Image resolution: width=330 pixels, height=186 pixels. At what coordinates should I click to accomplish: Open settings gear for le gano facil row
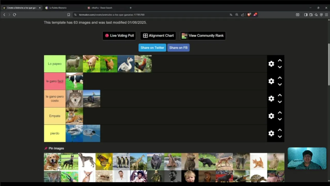pyautogui.click(x=271, y=81)
